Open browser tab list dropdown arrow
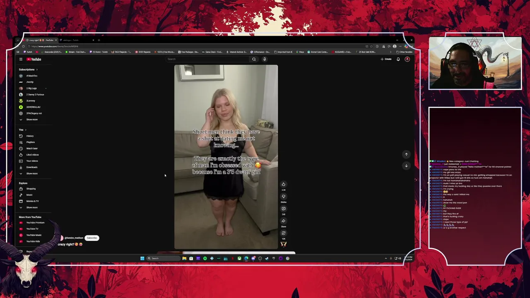530x298 pixels. pyautogui.click(x=19, y=40)
